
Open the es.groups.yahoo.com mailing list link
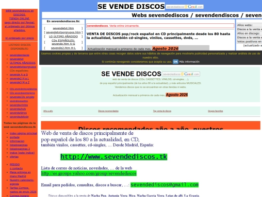[89, 173]
